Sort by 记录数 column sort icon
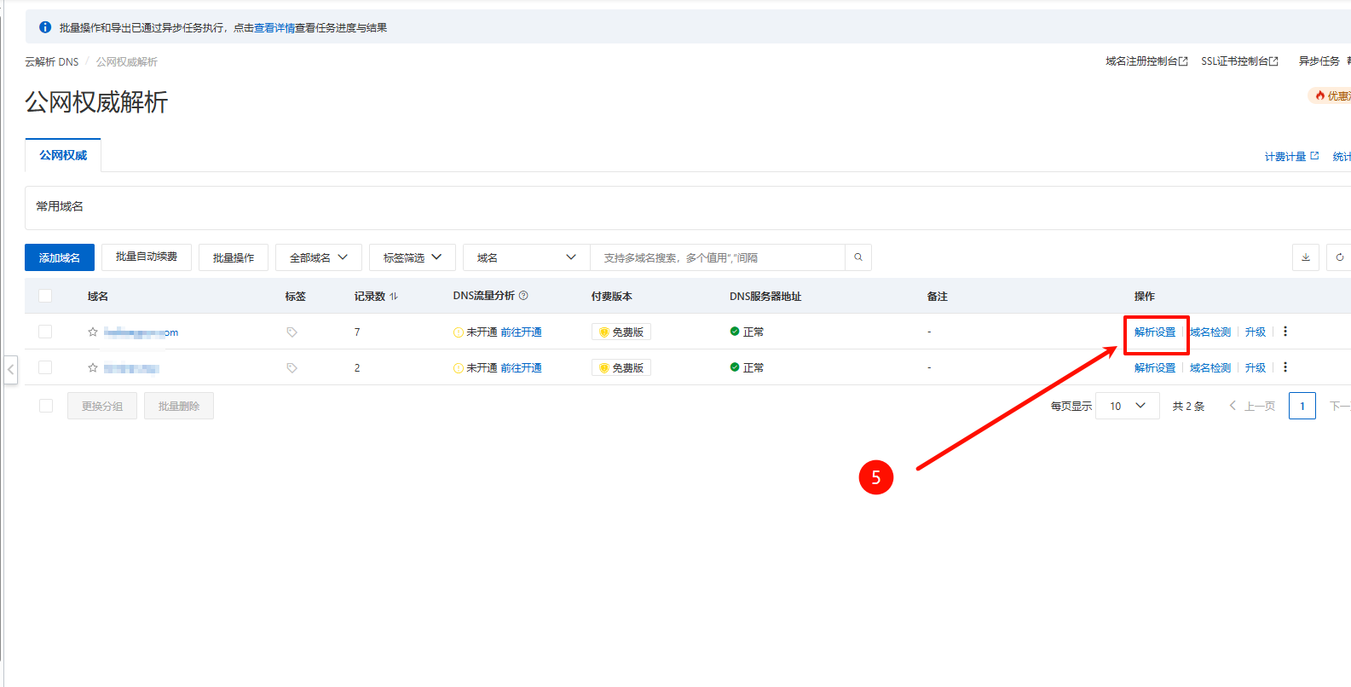Screen dimensions: 1351x687 (x=394, y=297)
